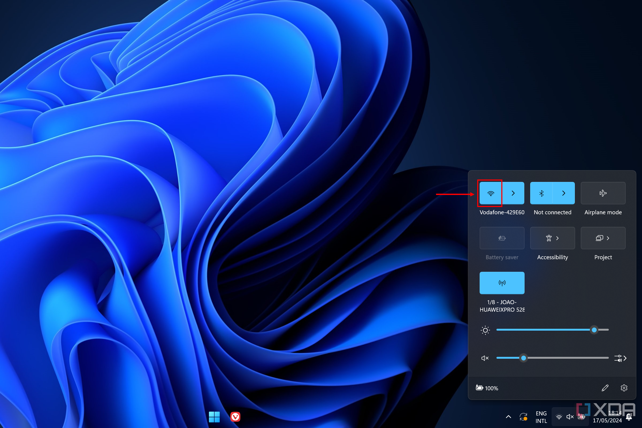Screen dimensions: 642x428
Task: Open all settings gear icon
Action: pos(624,388)
